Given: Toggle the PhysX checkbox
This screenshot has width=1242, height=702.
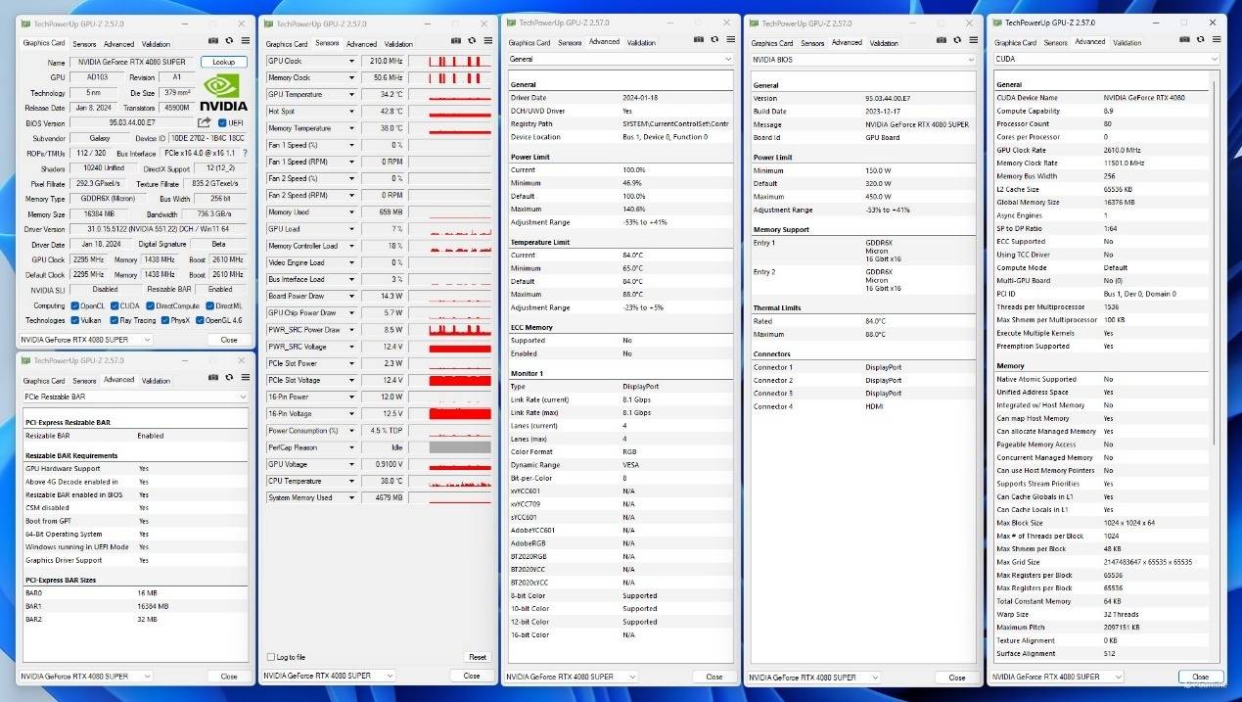Looking at the screenshot, I should point(165,320).
